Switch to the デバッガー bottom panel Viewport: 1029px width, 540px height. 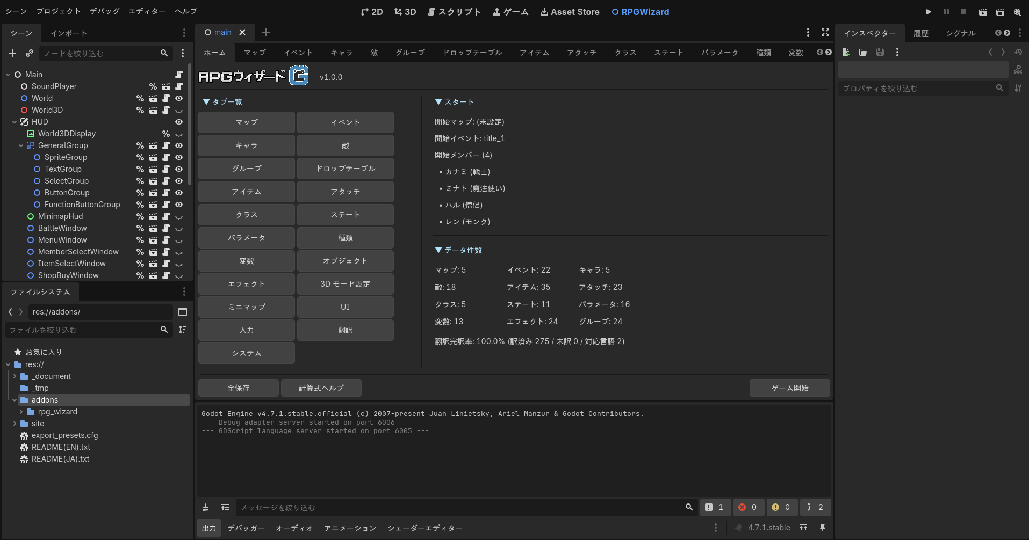(246, 528)
